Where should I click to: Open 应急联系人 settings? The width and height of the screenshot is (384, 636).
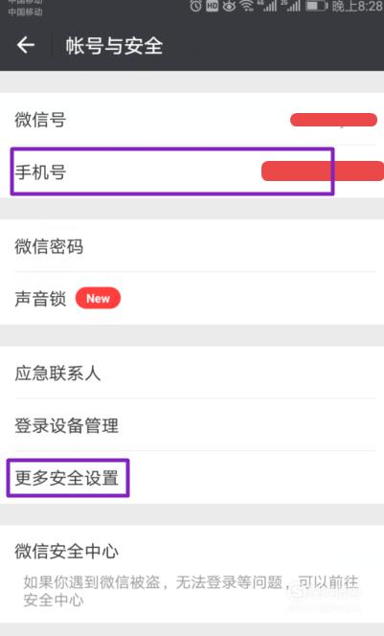pyautogui.click(x=192, y=373)
